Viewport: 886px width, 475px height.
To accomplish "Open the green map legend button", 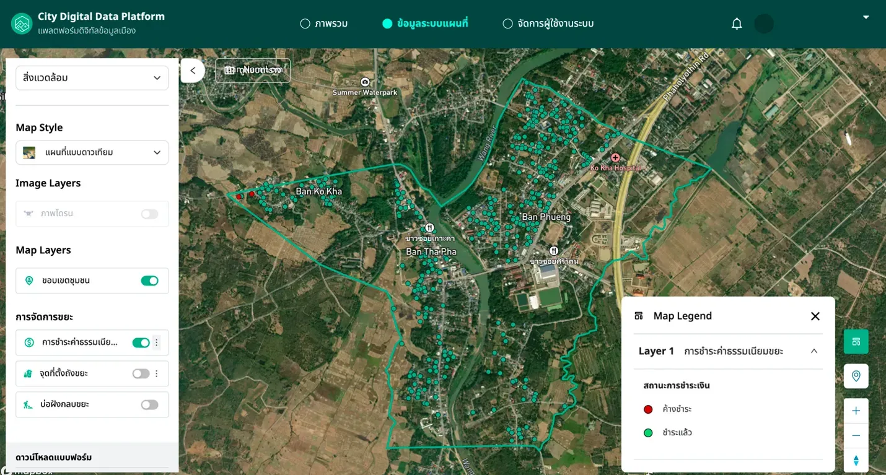I will tap(856, 341).
